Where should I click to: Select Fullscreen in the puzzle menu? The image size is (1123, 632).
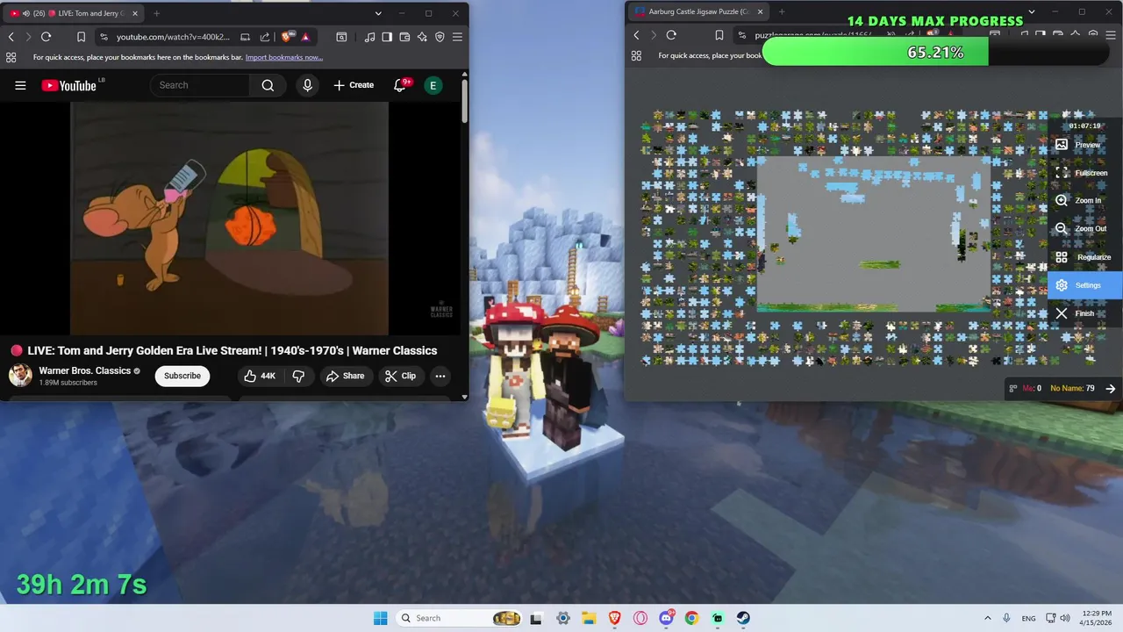coord(1085,173)
